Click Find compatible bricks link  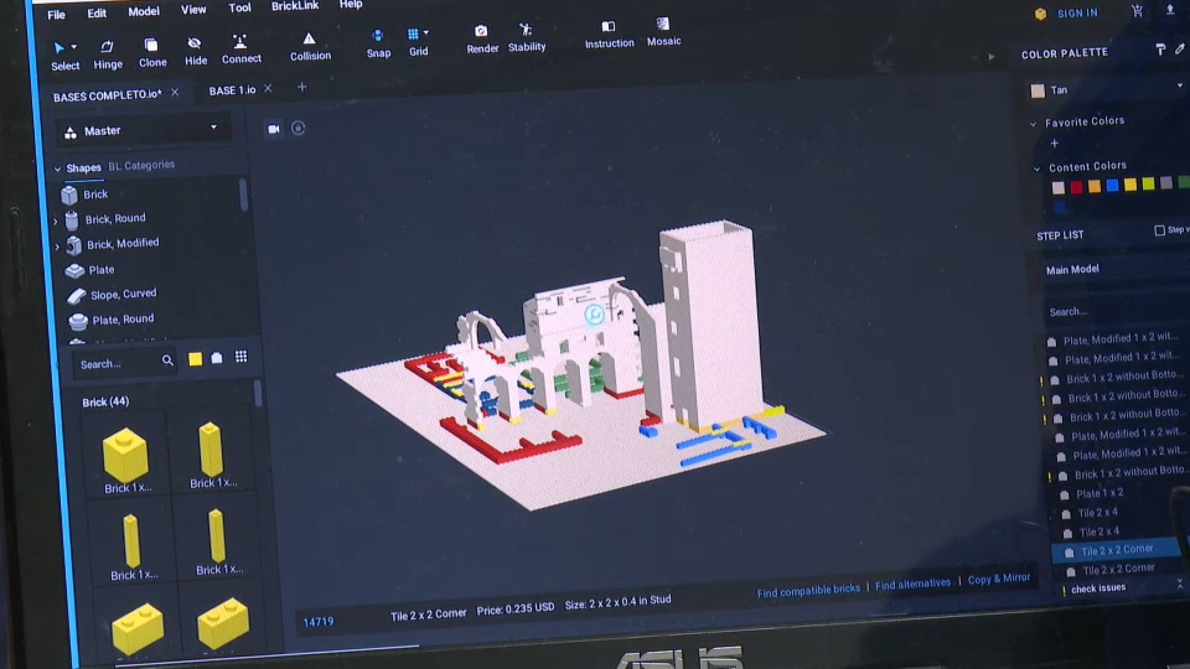[808, 590]
